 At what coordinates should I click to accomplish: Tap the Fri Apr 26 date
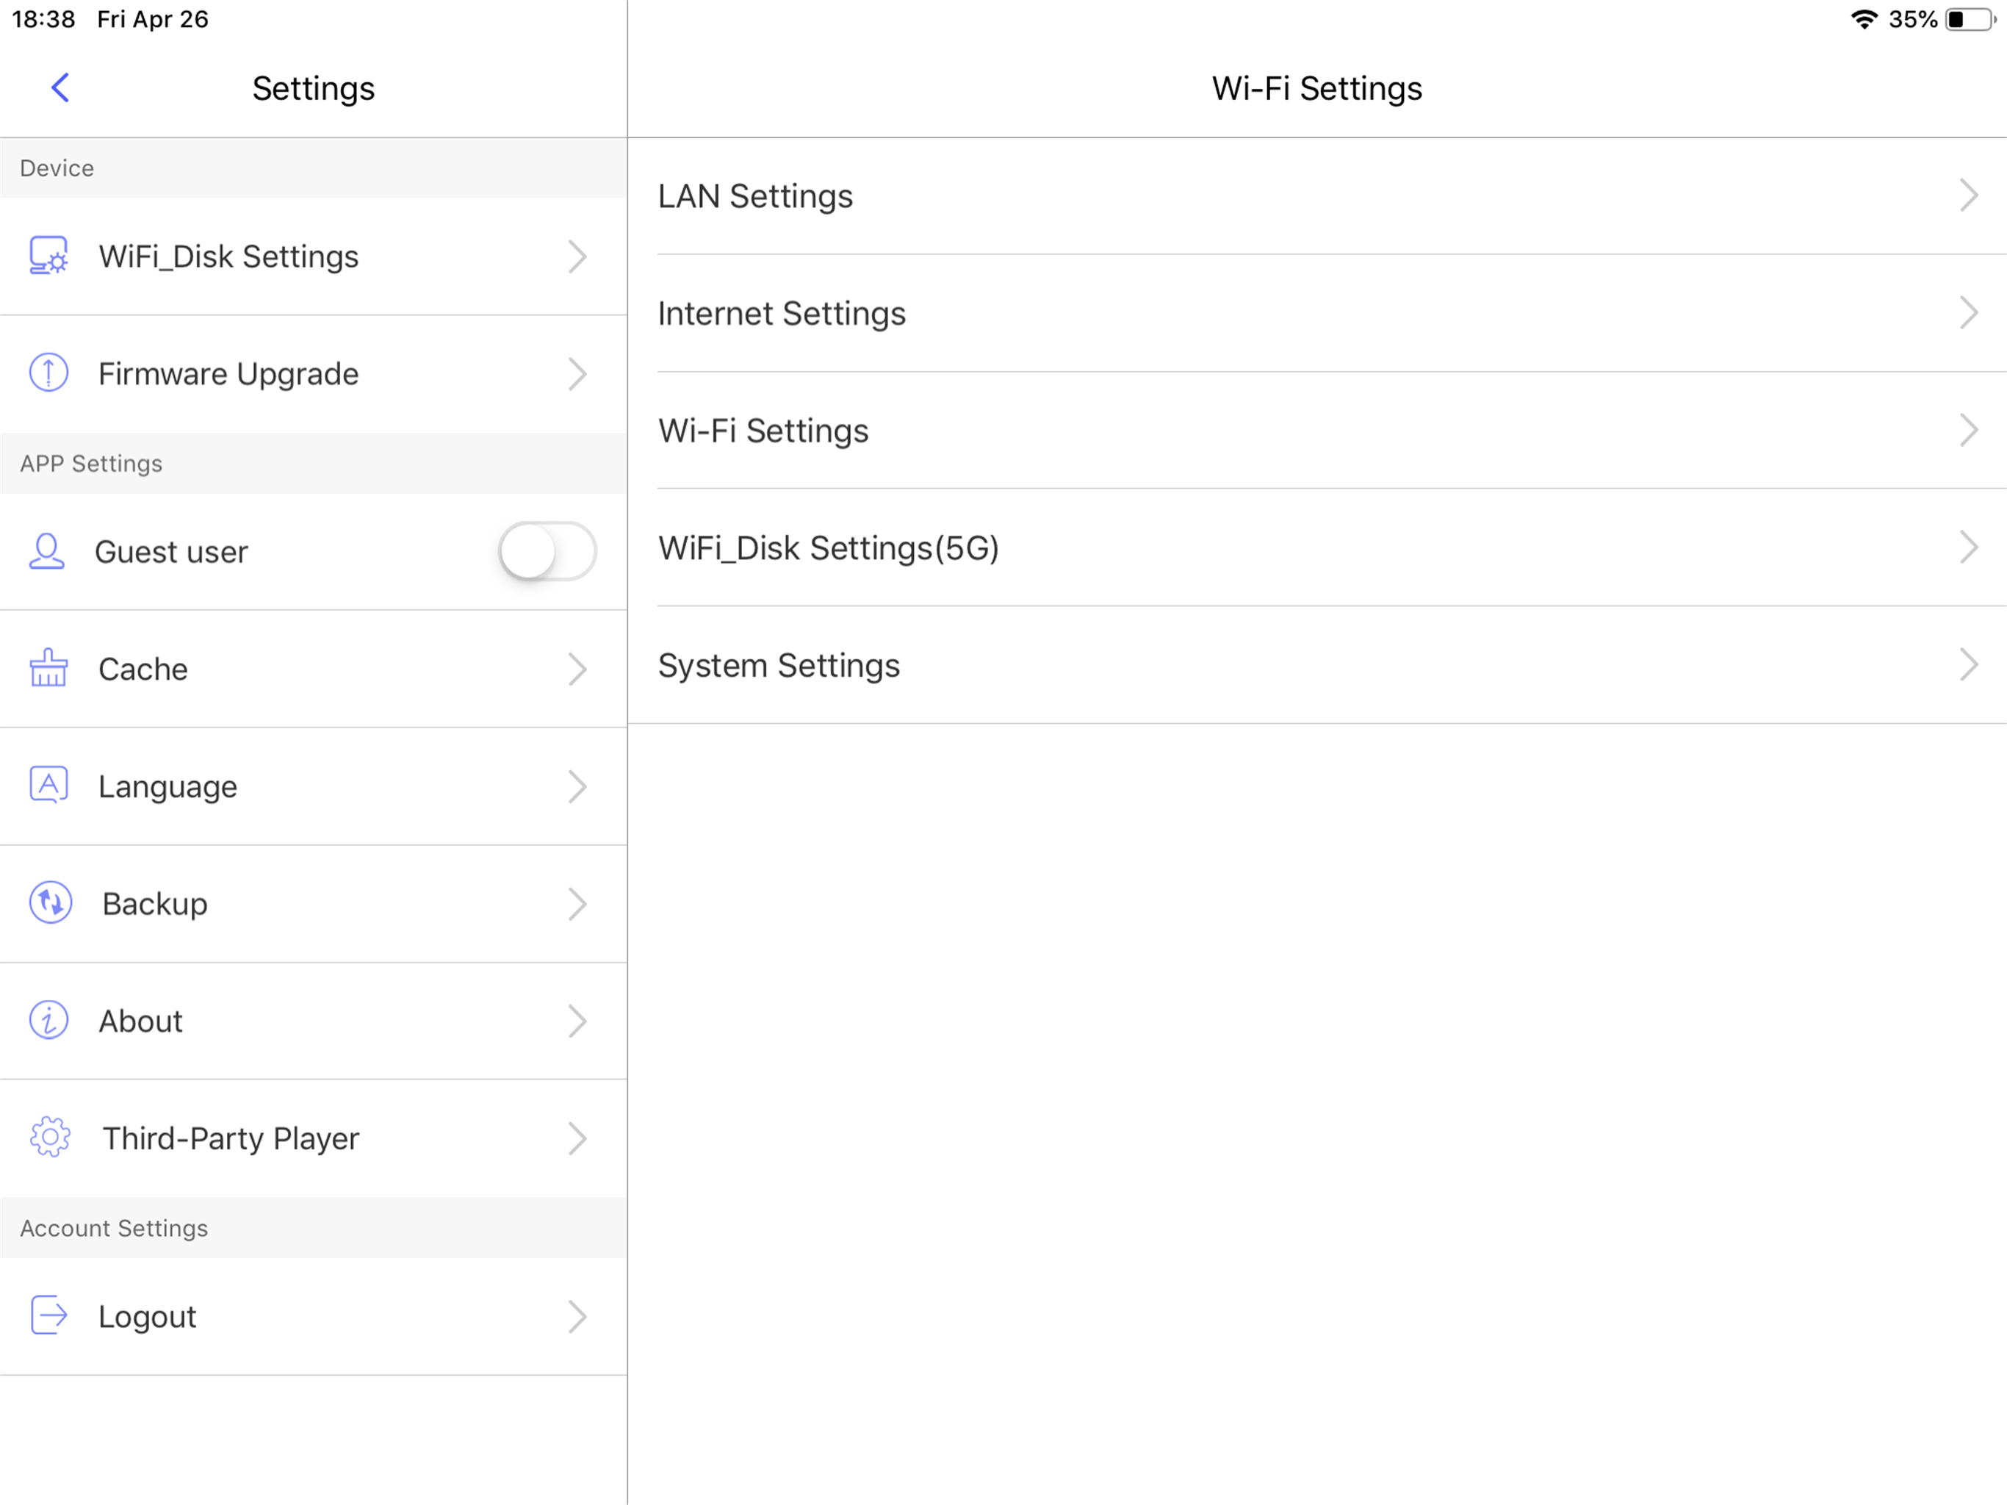tap(152, 19)
